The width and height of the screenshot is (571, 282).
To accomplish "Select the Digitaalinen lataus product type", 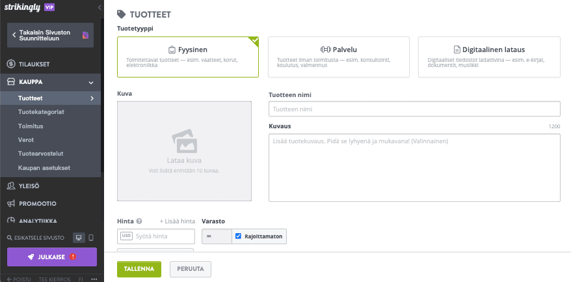I will [488, 57].
